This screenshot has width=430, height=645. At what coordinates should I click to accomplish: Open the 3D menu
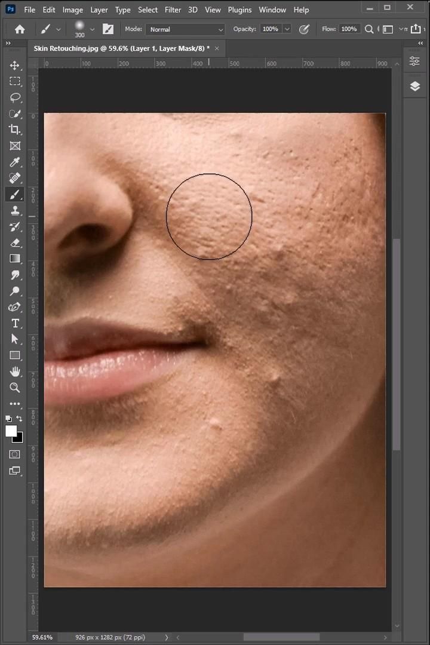(x=192, y=10)
